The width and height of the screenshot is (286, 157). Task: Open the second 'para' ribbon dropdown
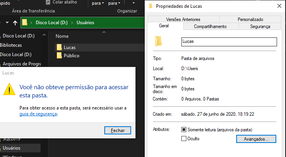[114, 3]
